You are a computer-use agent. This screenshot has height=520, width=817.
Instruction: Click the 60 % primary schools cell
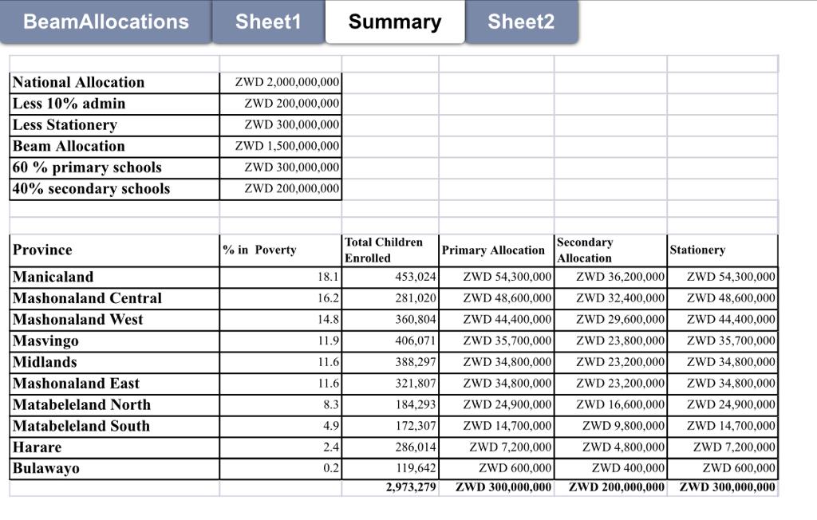click(115, 167)
